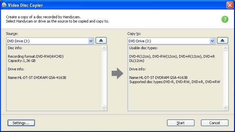Open the green Help question mark

[x=225, y=19]
